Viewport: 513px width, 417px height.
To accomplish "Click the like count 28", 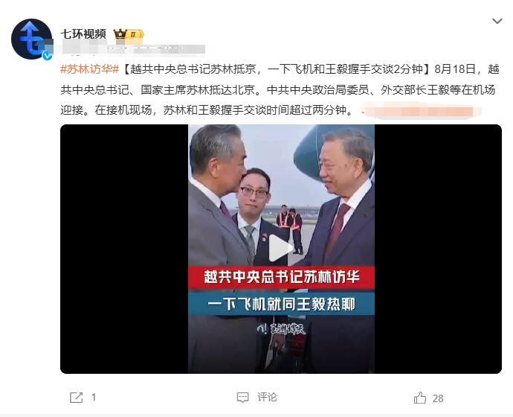I will click(x=438, y=398).
